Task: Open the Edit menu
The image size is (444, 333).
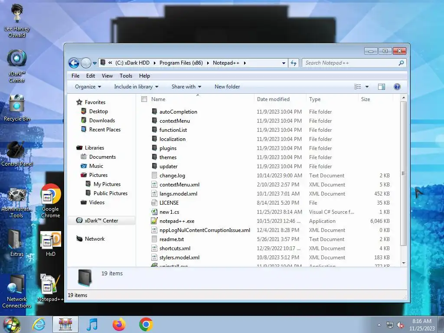Action: pyautogui.click(x=91, y=76)
